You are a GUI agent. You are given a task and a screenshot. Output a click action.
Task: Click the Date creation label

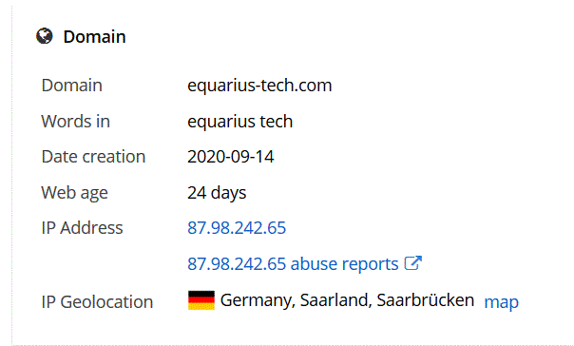(x=93, y=157)
